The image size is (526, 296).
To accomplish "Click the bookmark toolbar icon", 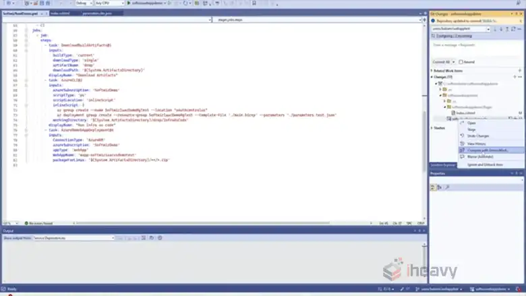I will [254, 3].
